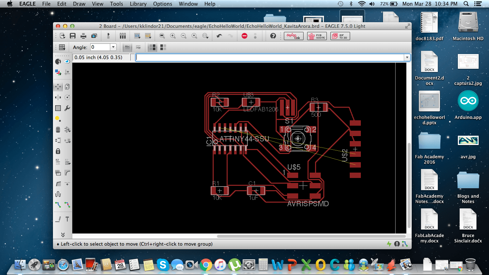The image size is (489, 275).
Task: Toggle Wi-Fi in the menu bar
Action: 362,4
